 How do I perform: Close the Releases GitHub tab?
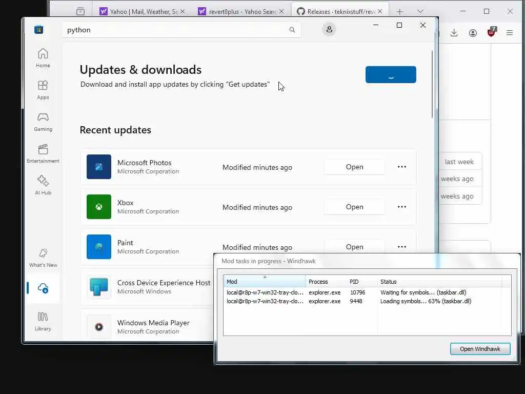(380, 11)
